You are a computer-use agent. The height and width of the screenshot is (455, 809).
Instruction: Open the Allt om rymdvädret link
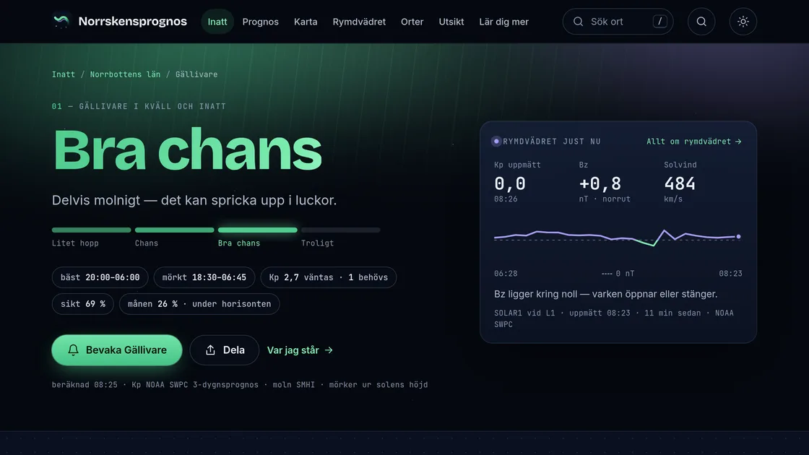click(x=694, y=142)
